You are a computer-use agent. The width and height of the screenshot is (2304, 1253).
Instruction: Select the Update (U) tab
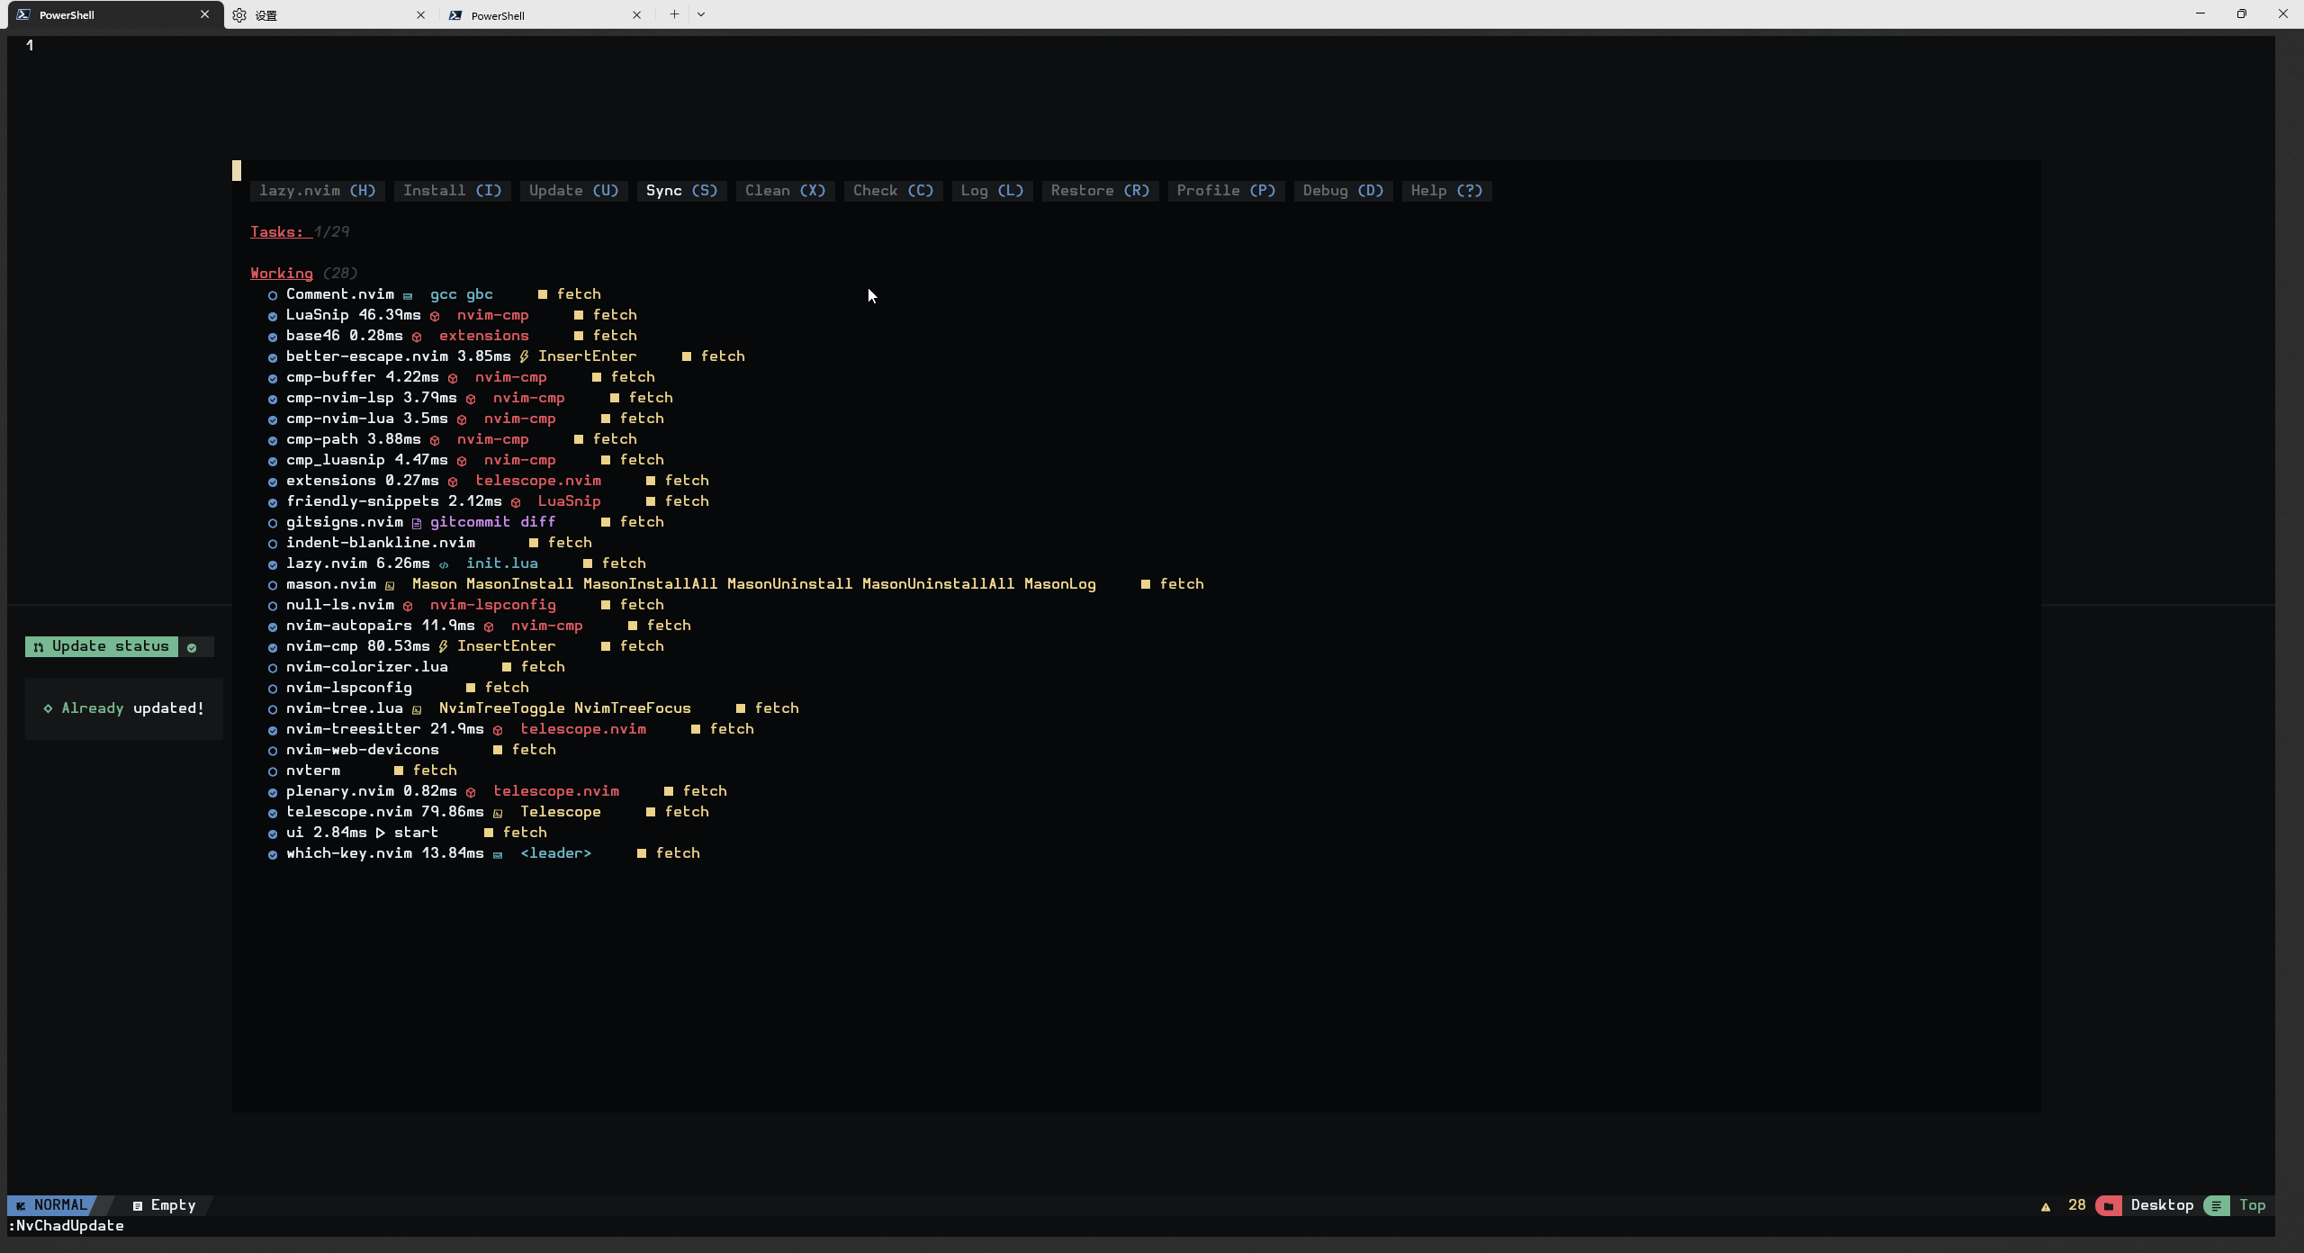click(x=574, y=191)
